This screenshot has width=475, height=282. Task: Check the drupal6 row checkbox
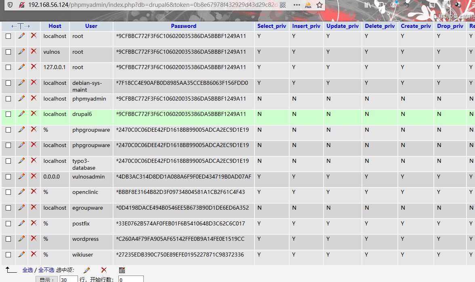pos(8,114)
